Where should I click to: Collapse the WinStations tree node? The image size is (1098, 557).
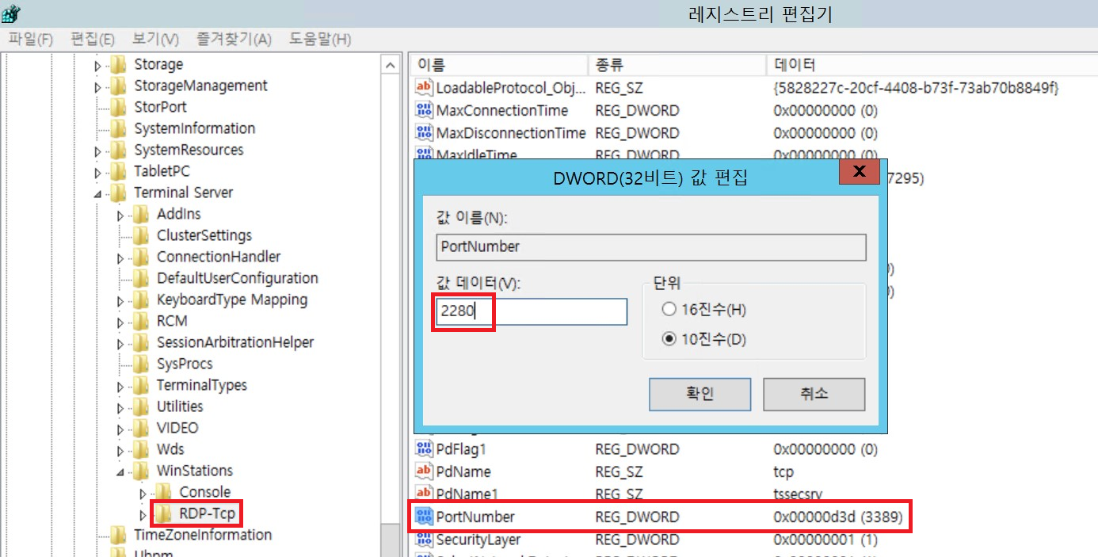click(x=120, y=471)
